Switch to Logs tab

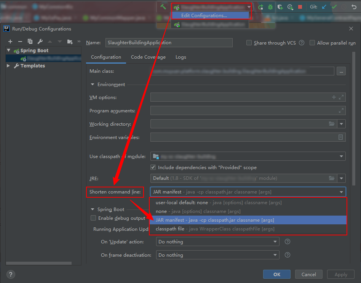(181, 57)
